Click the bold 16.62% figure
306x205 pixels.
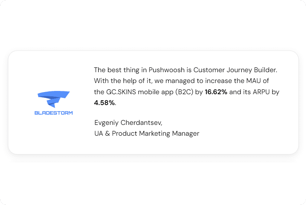coord(216,92)
